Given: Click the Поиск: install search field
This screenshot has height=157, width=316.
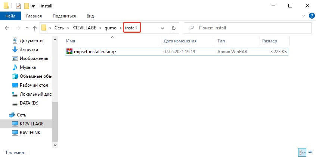Looking at the screenshot, I should click(x=248, y=28).
